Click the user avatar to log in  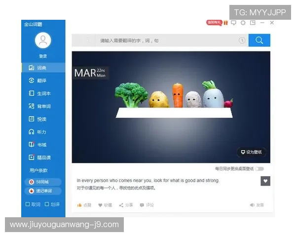(43, 40)
